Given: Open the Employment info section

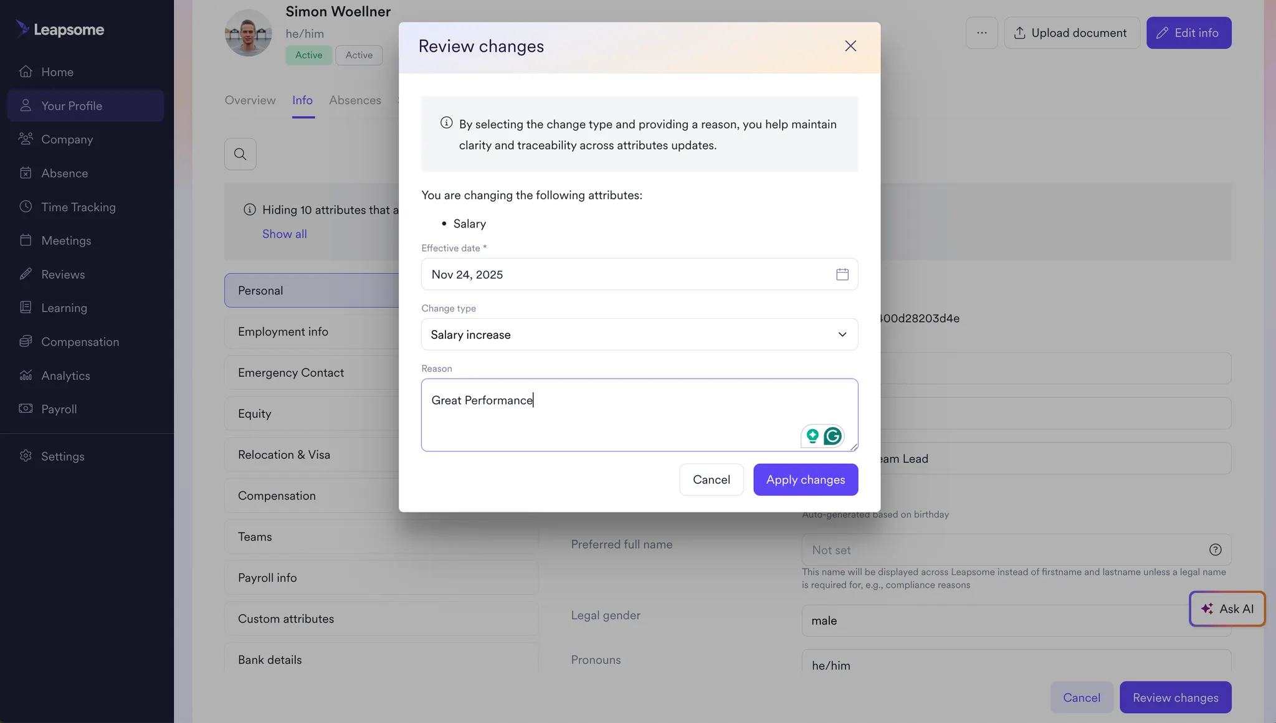Looking at the screenshot, I should pos(283,331).
